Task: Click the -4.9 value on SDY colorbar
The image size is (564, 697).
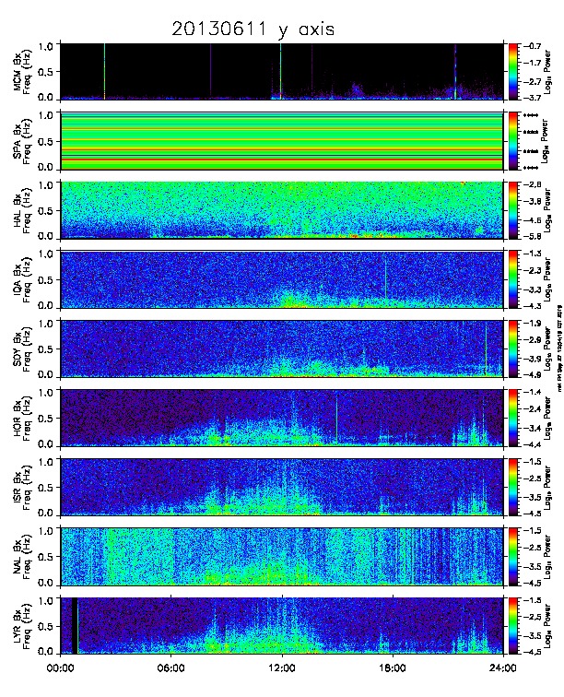Action: 532,374
